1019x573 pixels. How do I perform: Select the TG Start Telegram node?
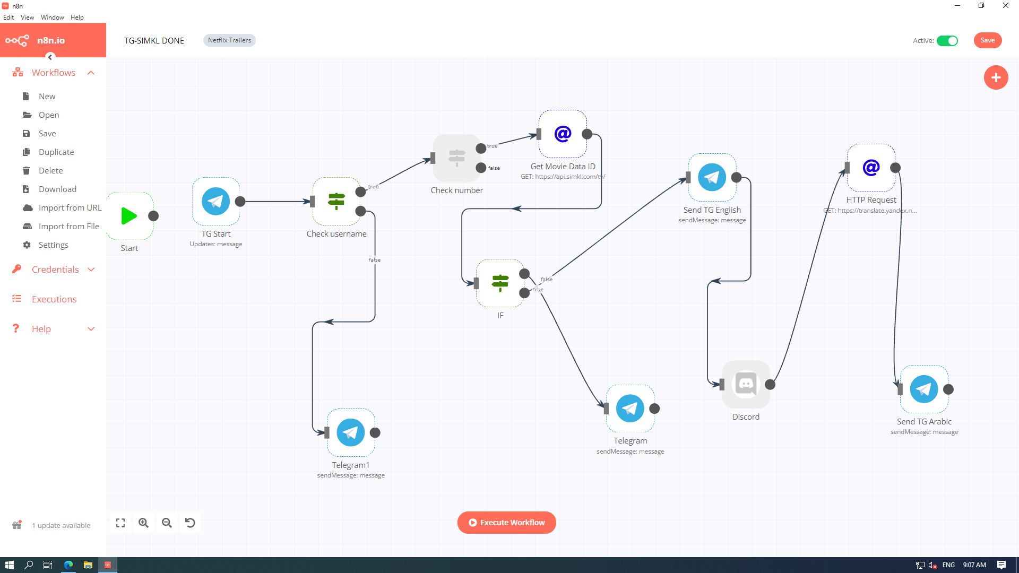(215, 202)
